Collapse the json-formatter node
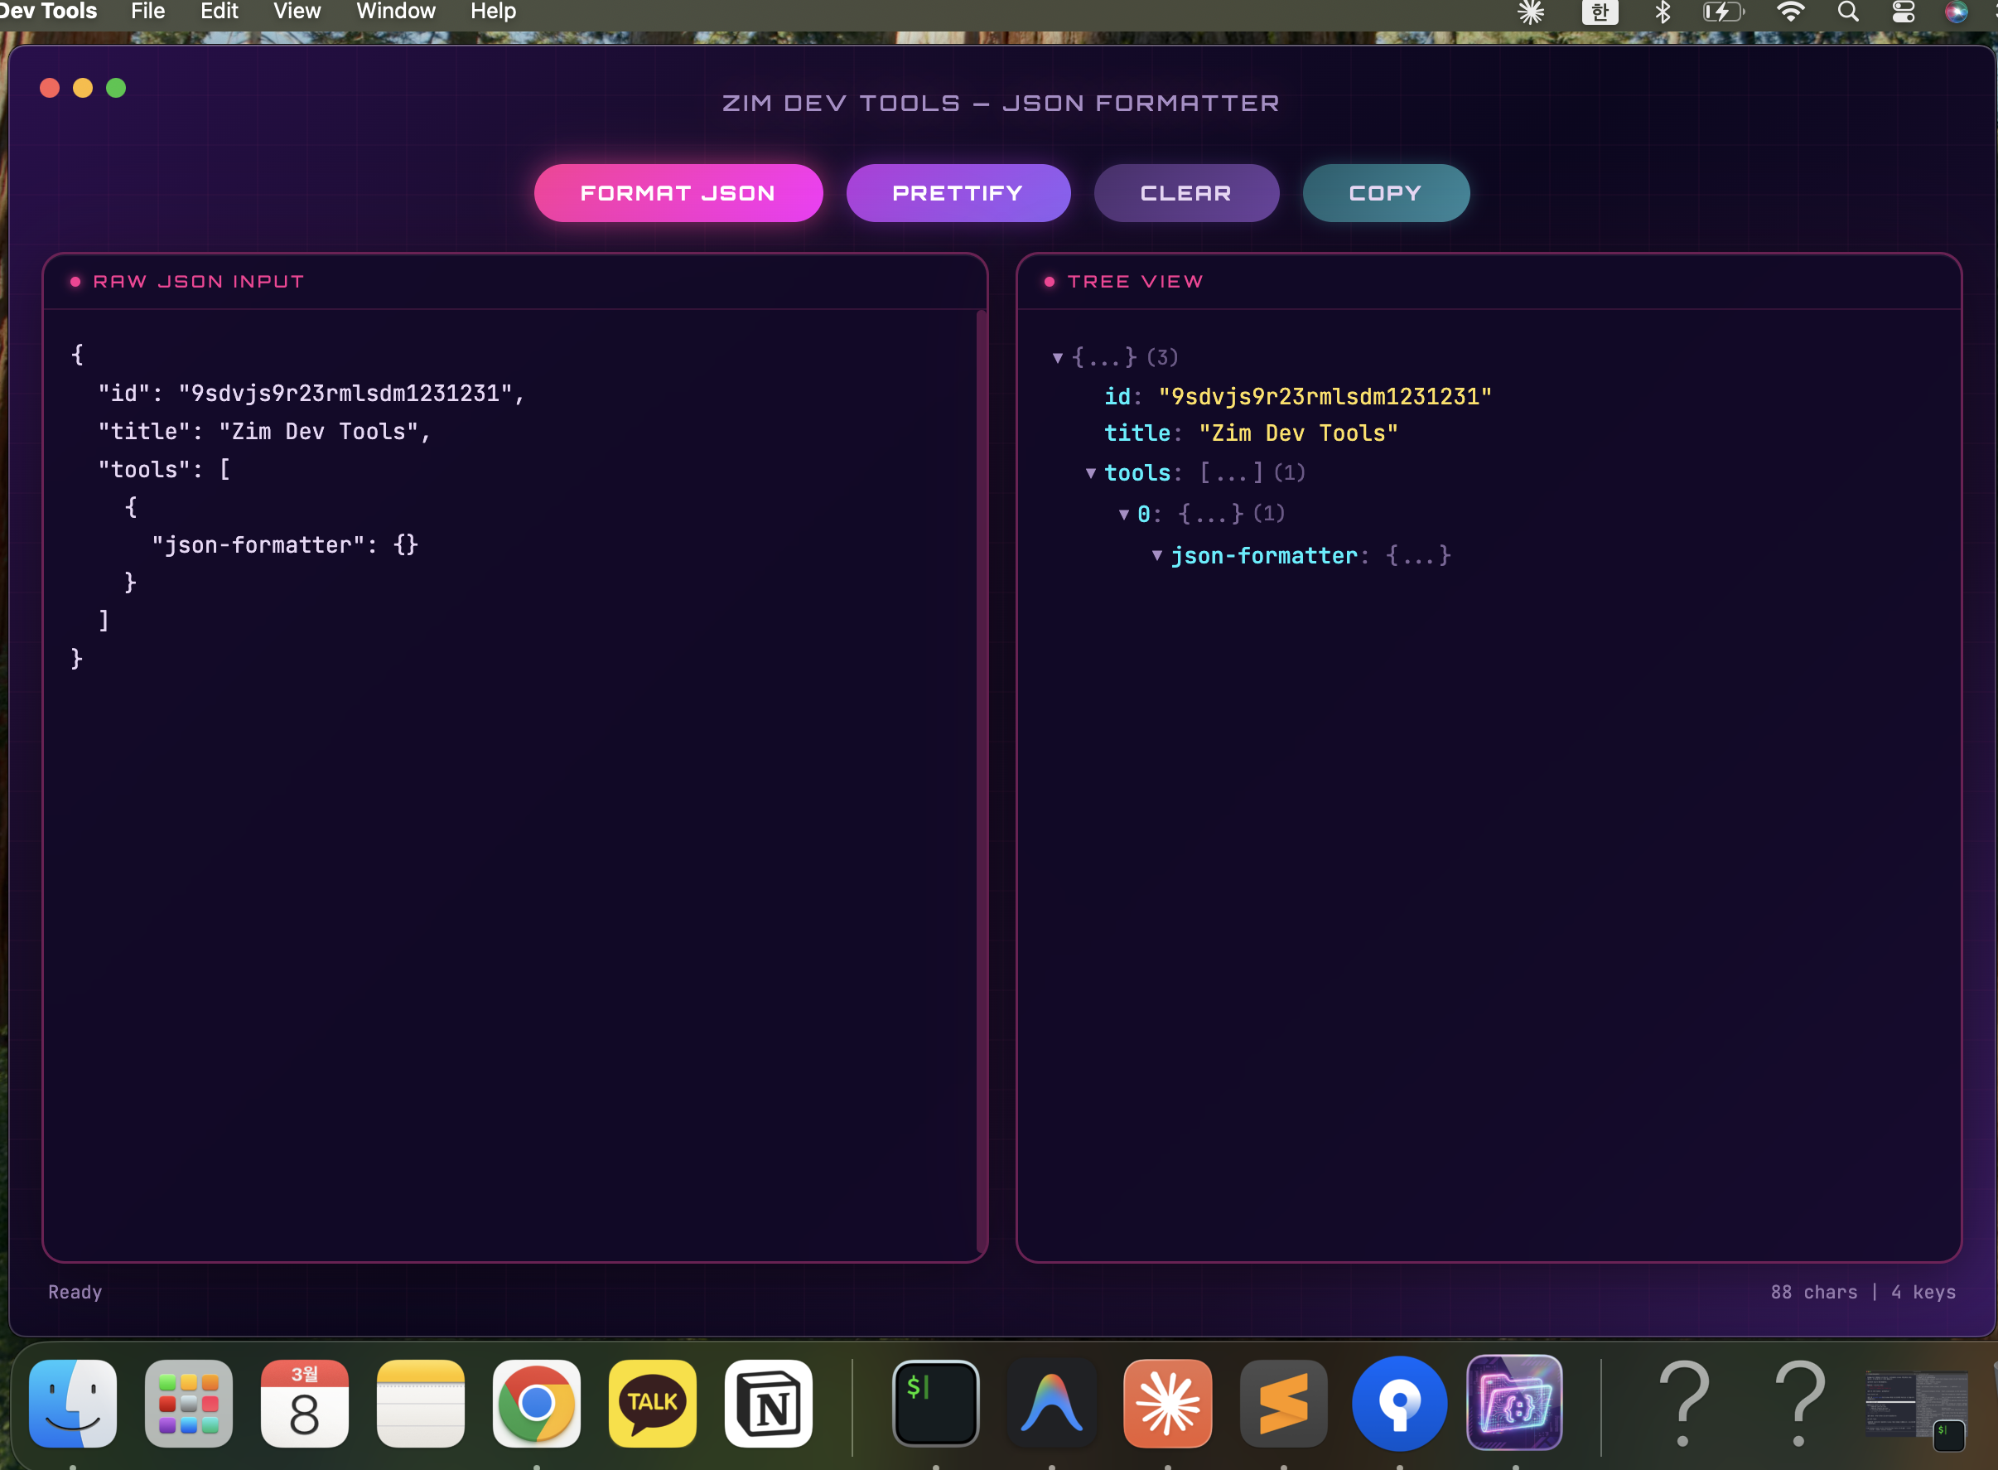This screenshot has height=1470, width=1998. pos(1156,555)
